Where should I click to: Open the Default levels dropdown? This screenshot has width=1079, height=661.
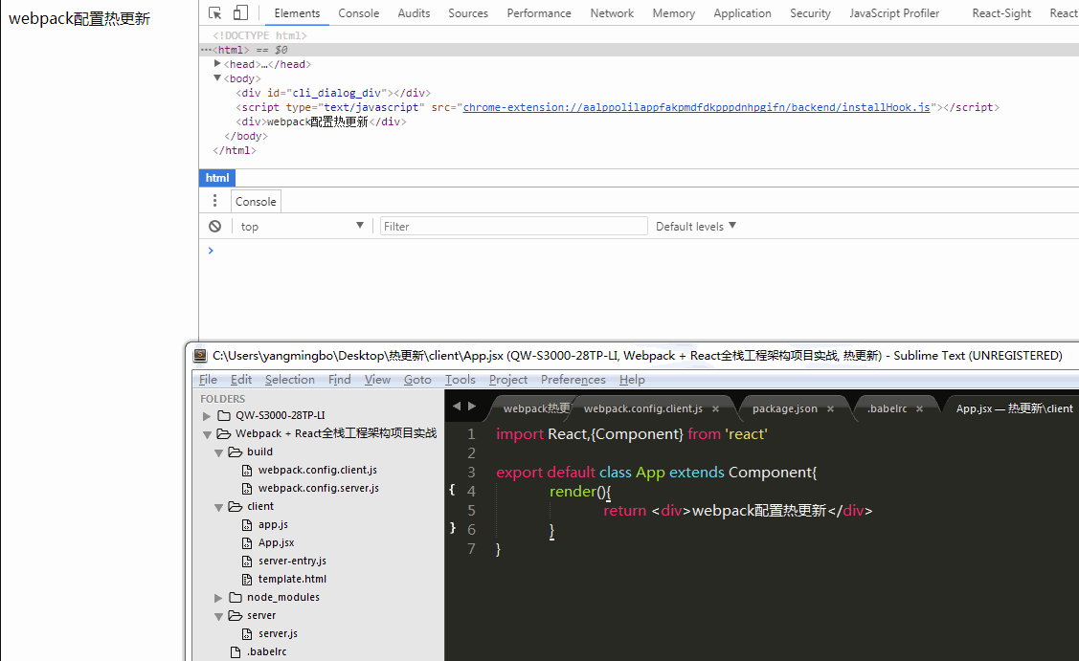[695, 226]
